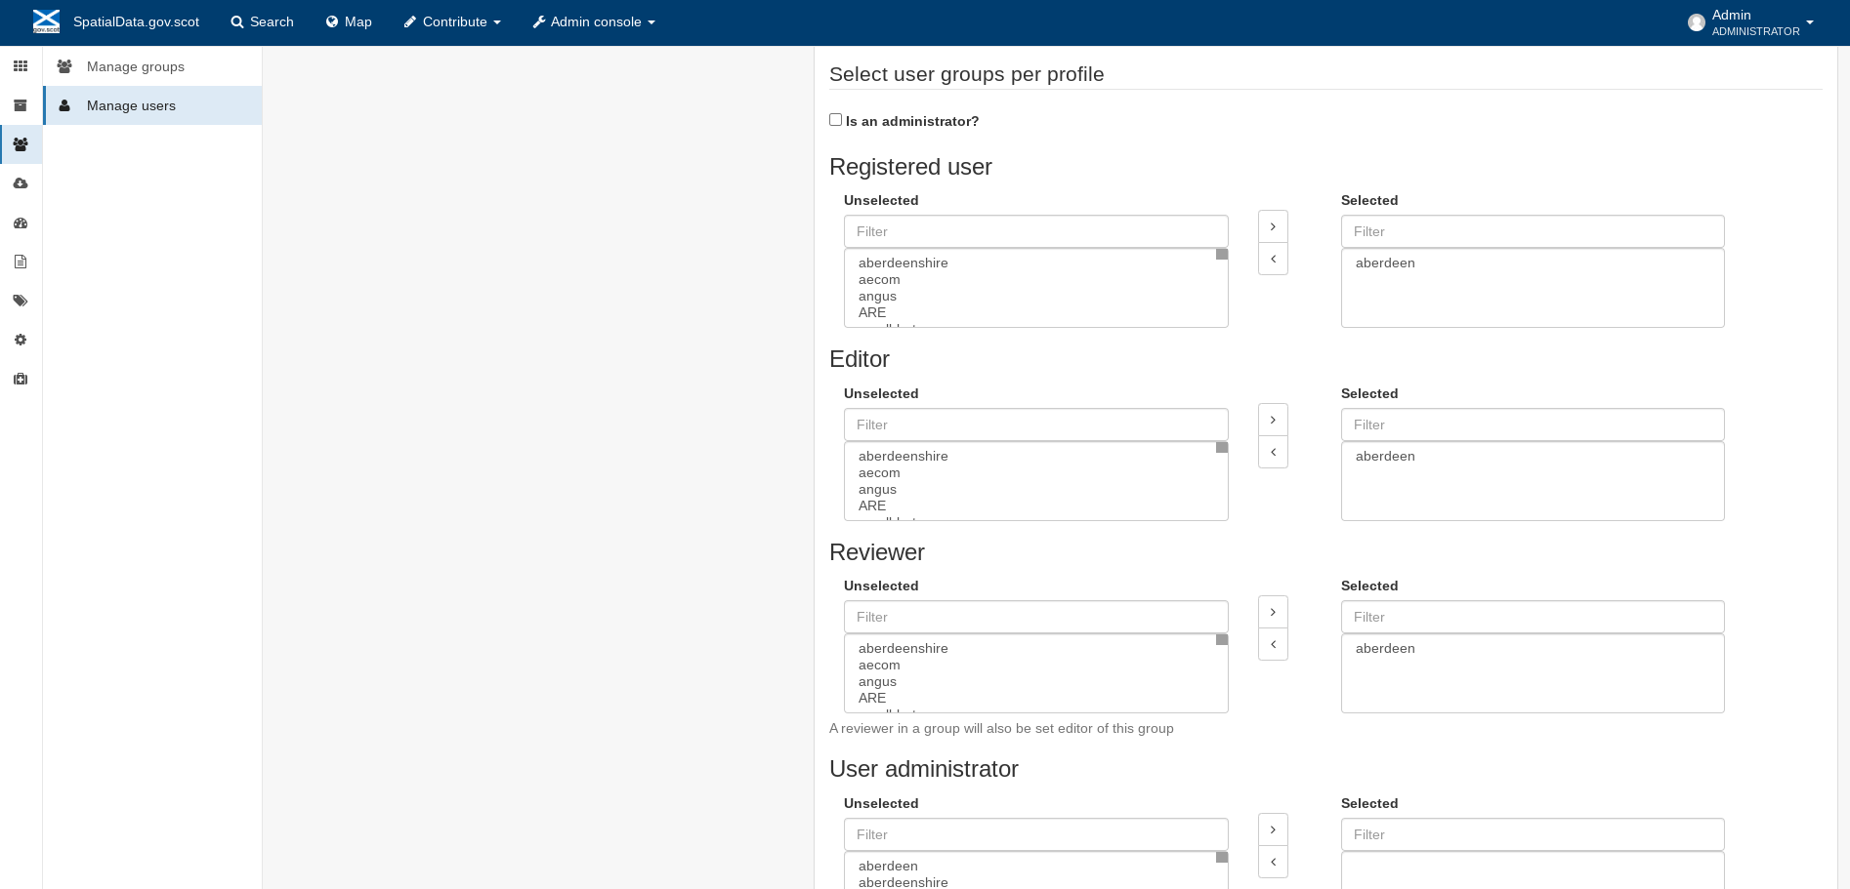Viewport: 1850px width, 889px height.
Task: Click the Reviewer Unselected list scrollbar
Action: (1222, 673)
